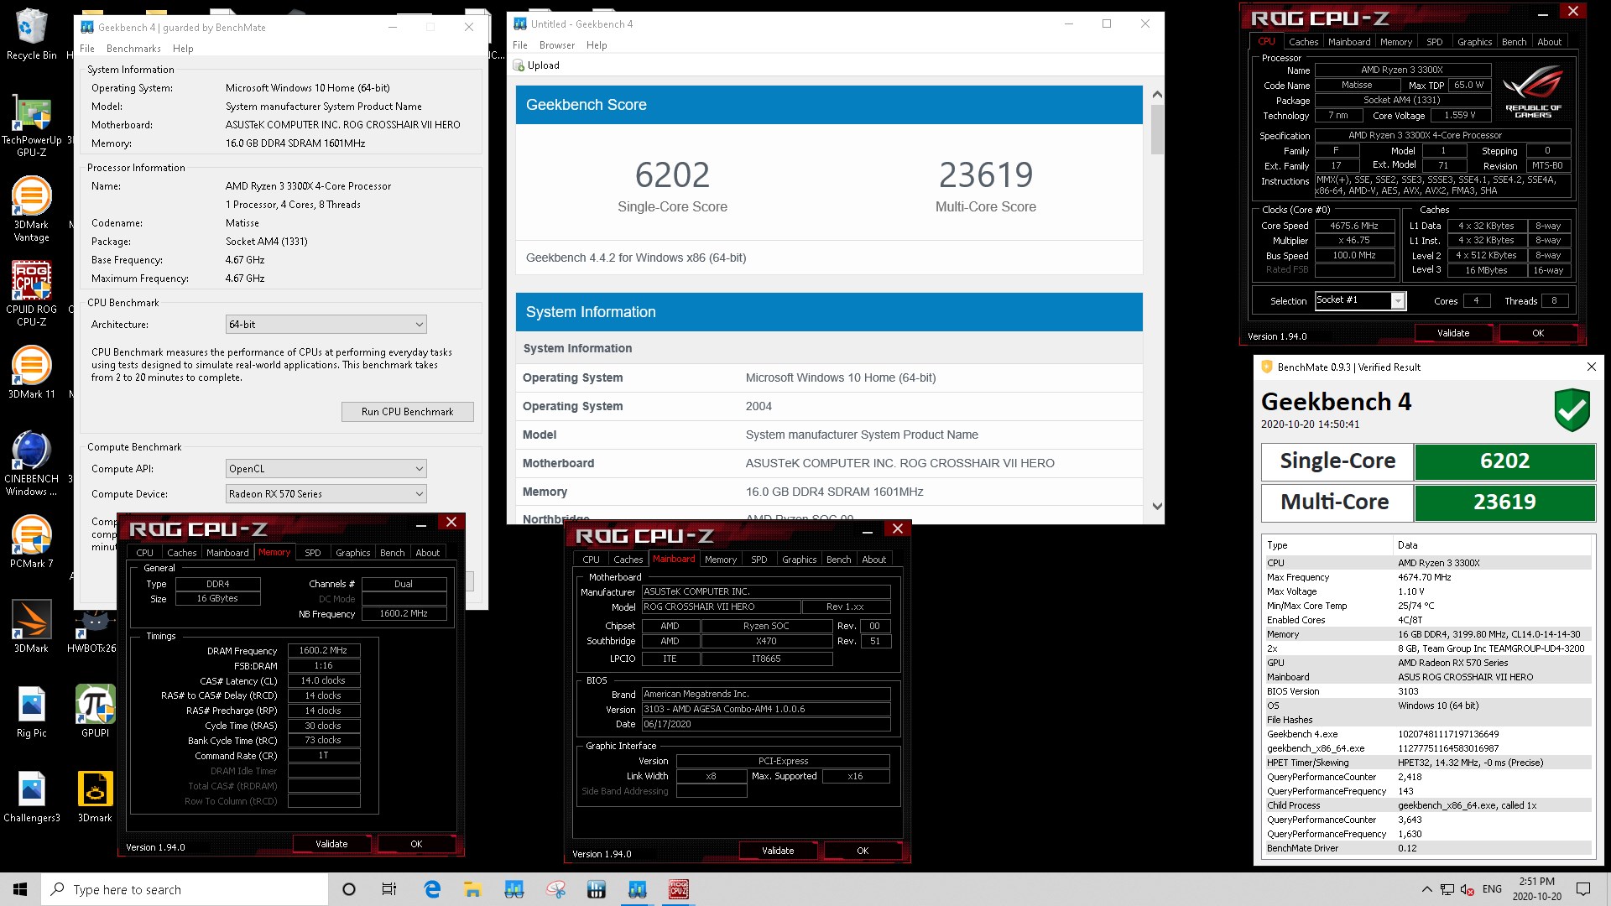
Task: Click the ENG language indicator
Action: tap(1492, 889)
